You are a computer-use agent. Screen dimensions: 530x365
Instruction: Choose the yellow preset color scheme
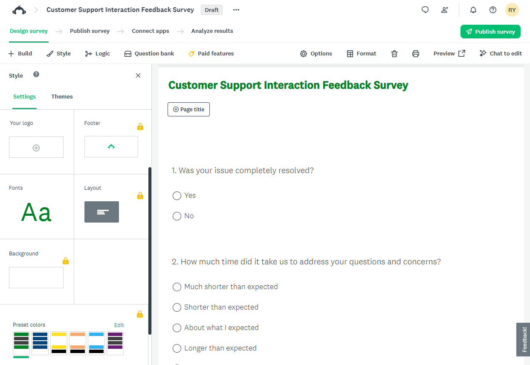coord(59,343)
